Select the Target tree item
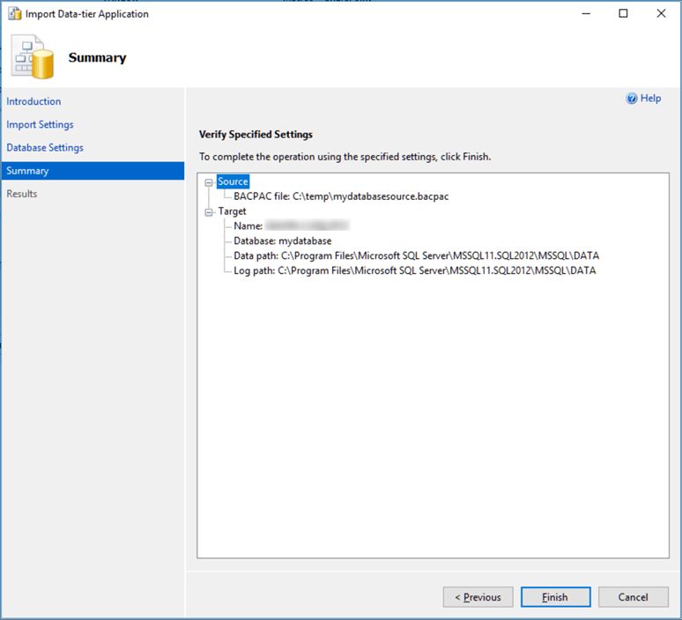Image resolution: width=682 pixels, height=620 pixels. 232,210
